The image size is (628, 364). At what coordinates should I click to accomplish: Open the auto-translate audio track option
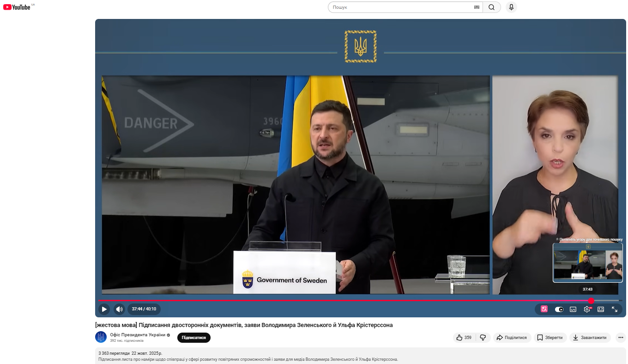544,309
